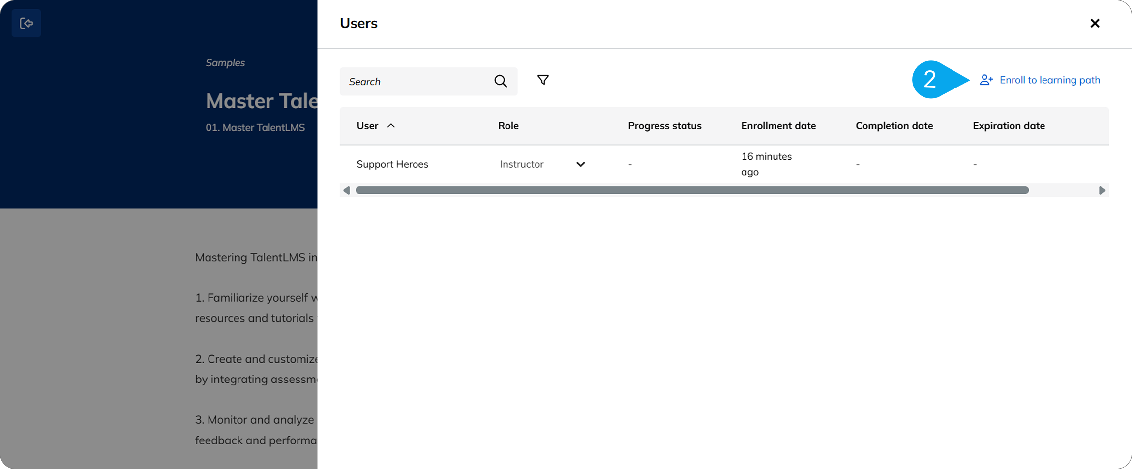Image resolution: width=1132 pixels, height=469 pixels.
Task: Sort by the Enrollment date column
Action: [x=778, y=126]
